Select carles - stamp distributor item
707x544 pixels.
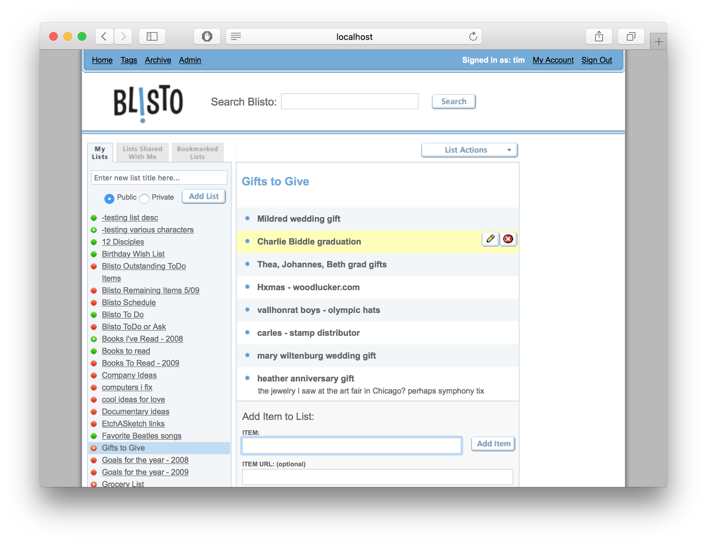[x=377, y=333]
